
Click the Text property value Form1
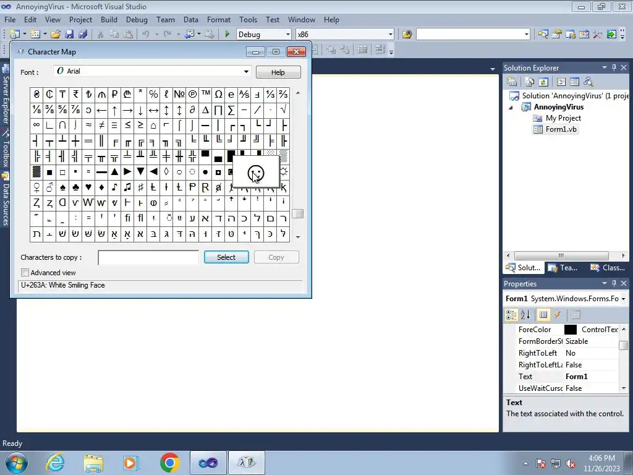[x=577, y=377]
